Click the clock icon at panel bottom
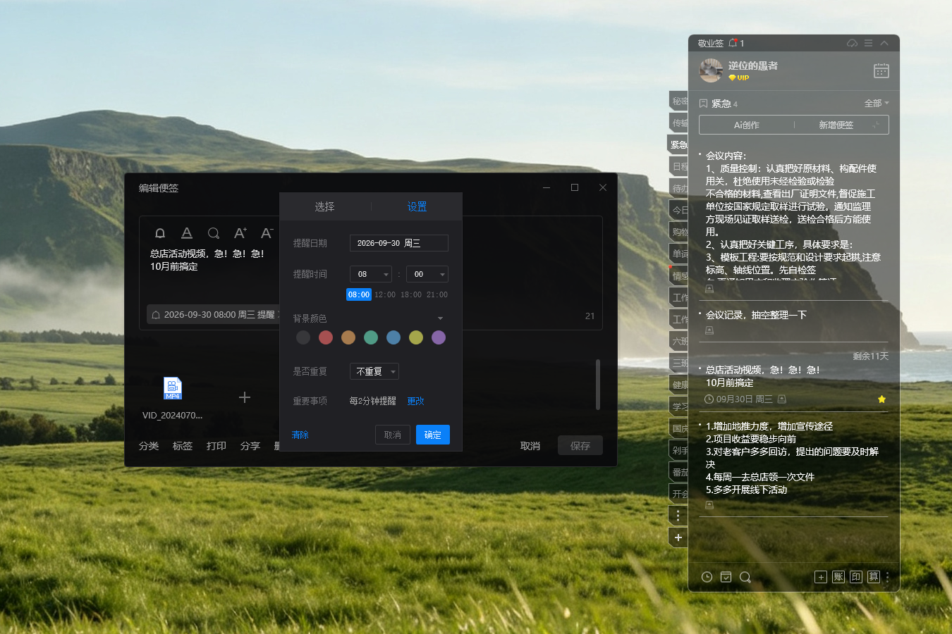 707,577
